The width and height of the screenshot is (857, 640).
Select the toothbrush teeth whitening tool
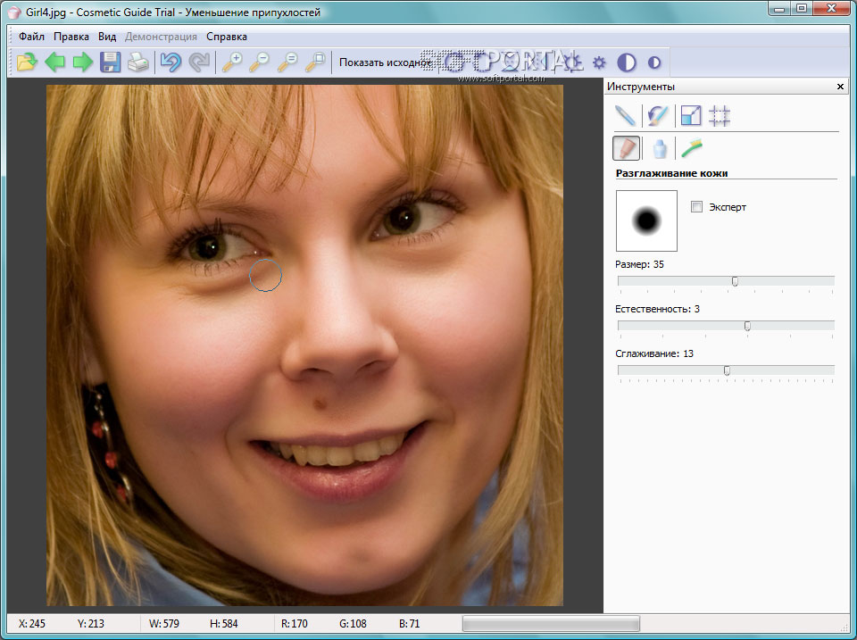click(x=691, y=147)
